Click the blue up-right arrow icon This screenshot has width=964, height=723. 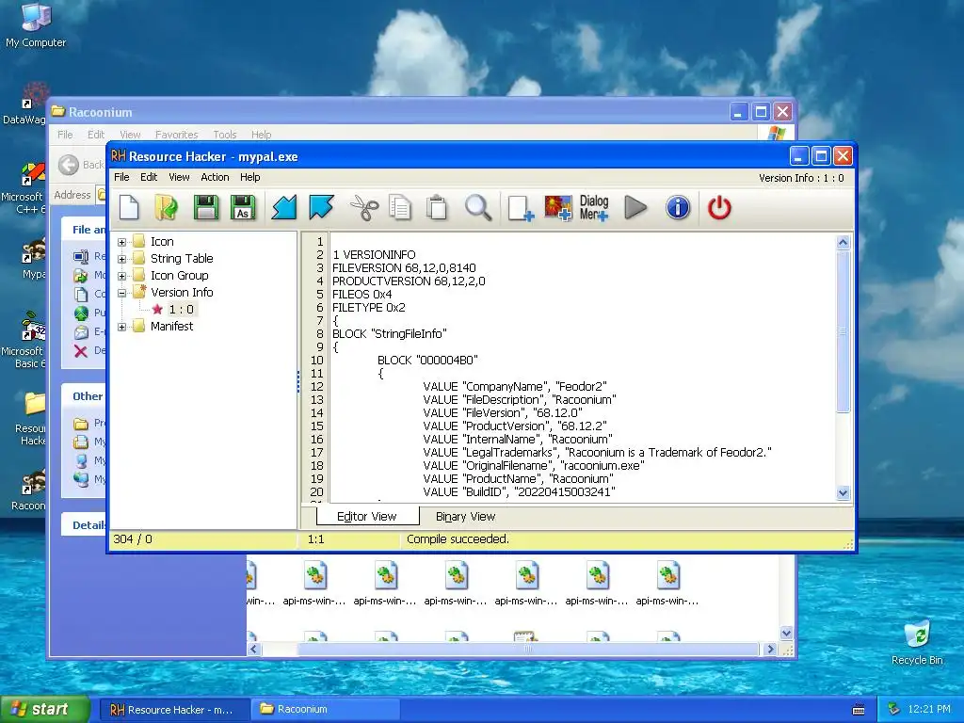click(321, 207)
